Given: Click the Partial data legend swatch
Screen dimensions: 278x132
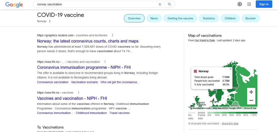Looking at the screenshot, I should 201,113.
